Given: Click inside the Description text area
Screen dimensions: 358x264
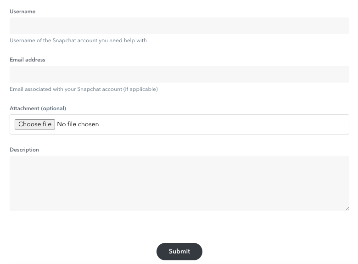Looking at the screenshot, I should pyautogui.click(x=179, y=183).
